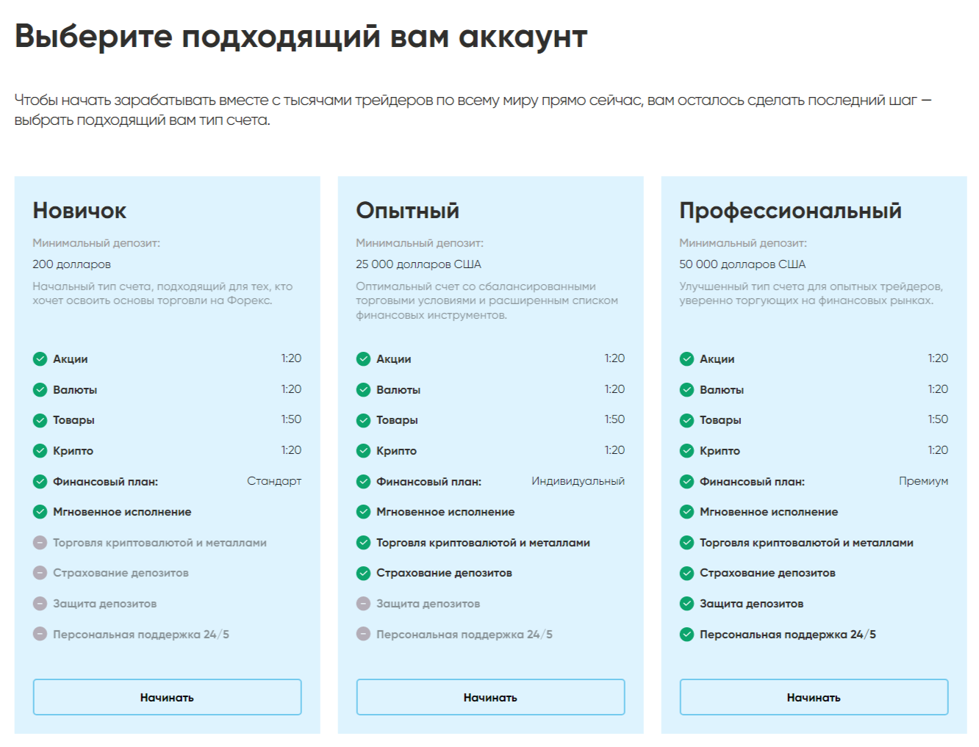Click the checkmark next to Крипто in Новичок
The height and width of the screenshot is (747, 979).
tap(39, 450)
